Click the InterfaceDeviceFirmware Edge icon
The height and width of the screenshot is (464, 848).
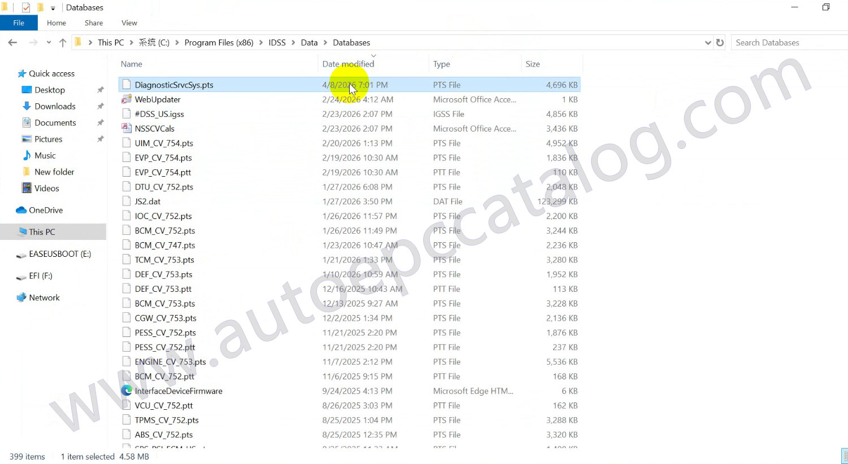pyautogui.click(x=127, y=391)
